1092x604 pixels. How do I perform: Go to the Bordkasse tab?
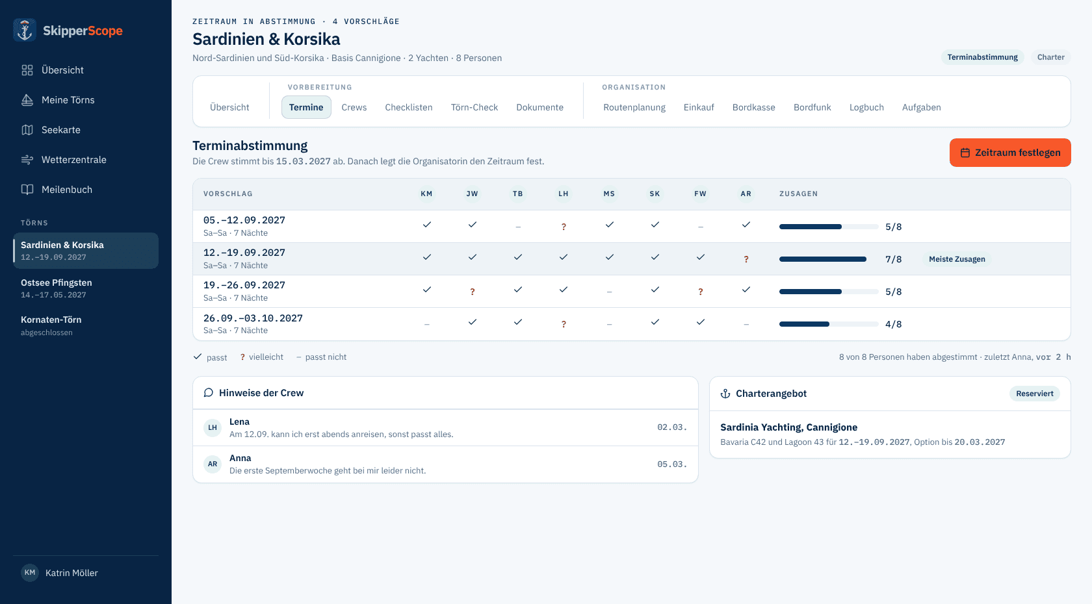[754, 107]
